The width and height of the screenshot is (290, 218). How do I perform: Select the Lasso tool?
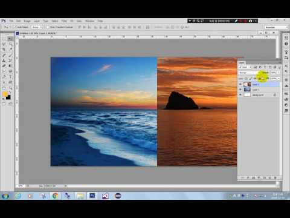point(4,44)
